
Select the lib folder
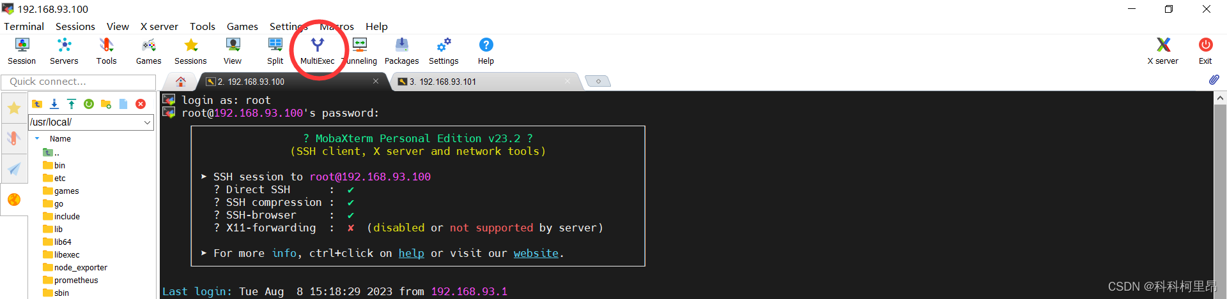[53, 229]
